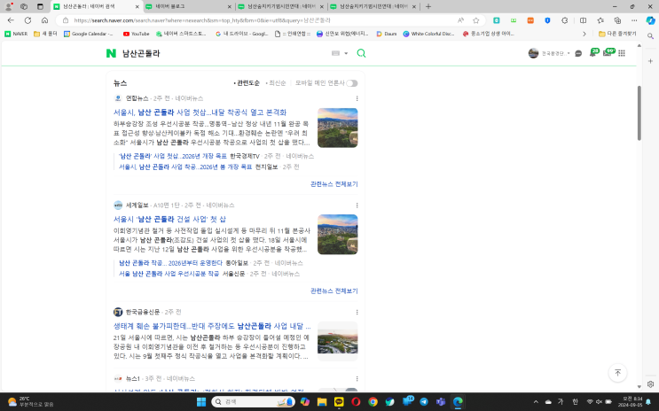Open more options for 한국금융신문 article

[x=357, y=312]
